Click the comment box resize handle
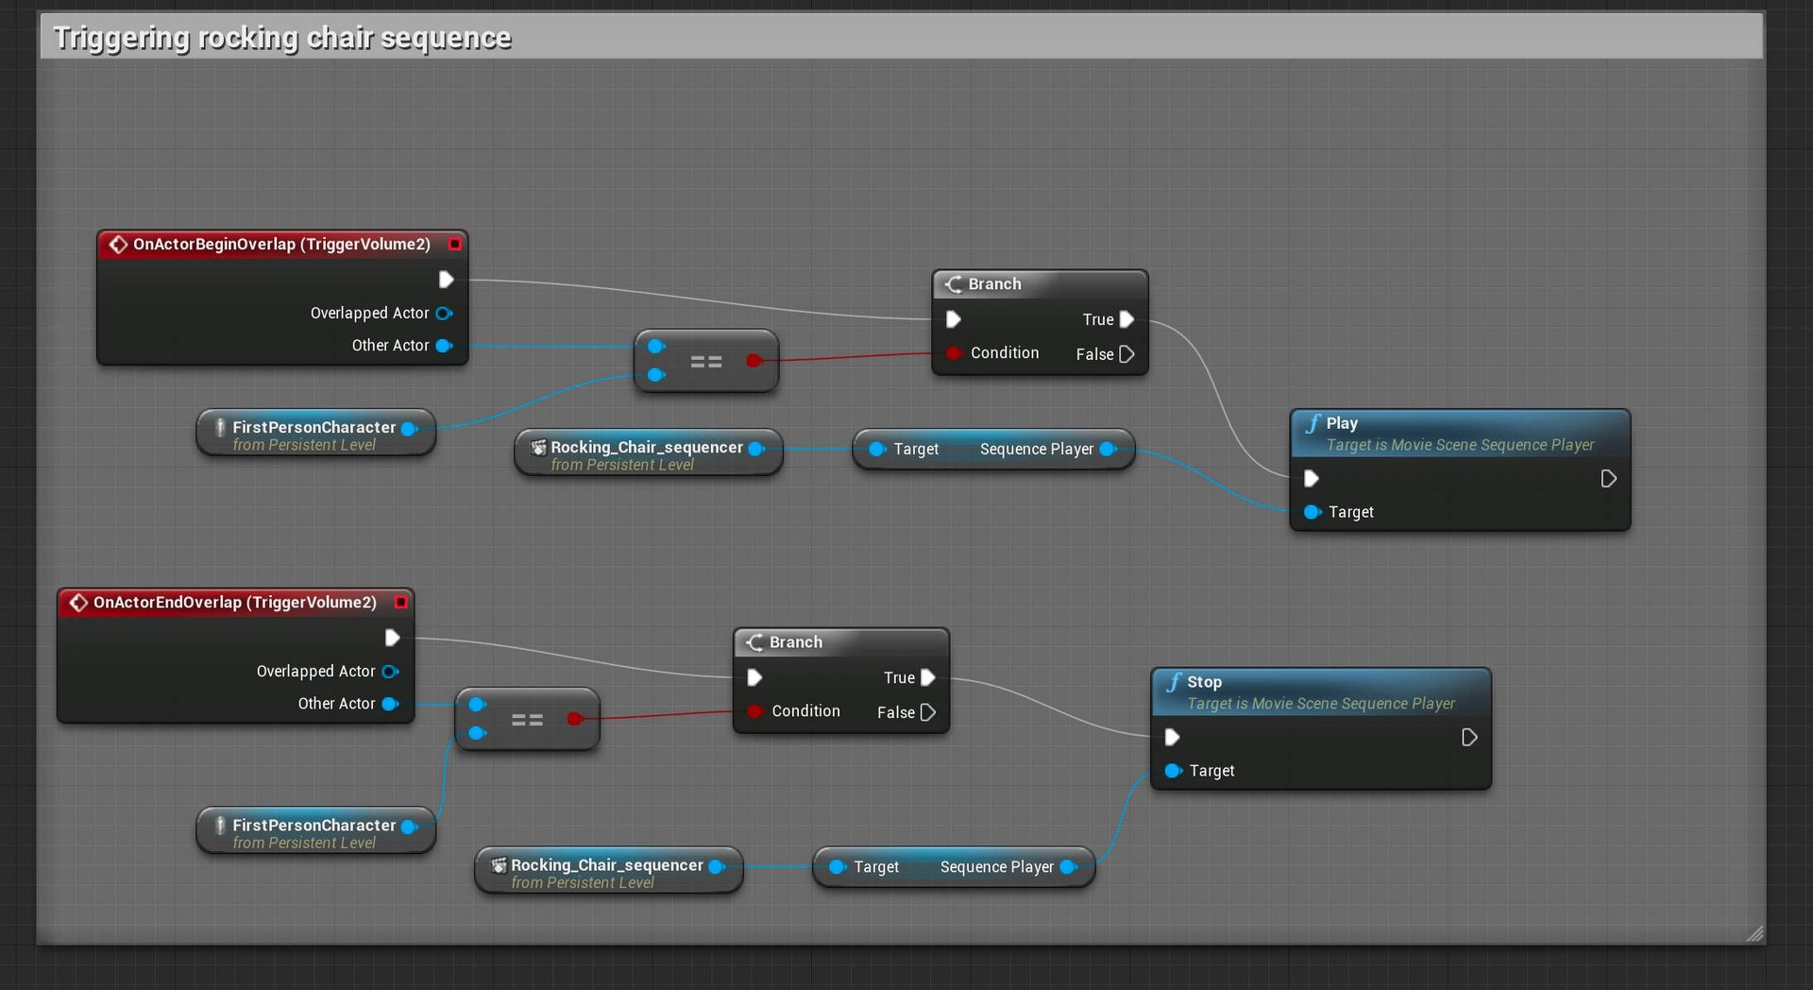This screenshot has width=1813, height=990. (1754, 933)
